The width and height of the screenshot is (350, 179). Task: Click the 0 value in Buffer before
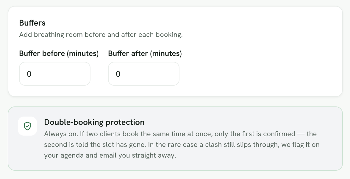tap(29, 74)
